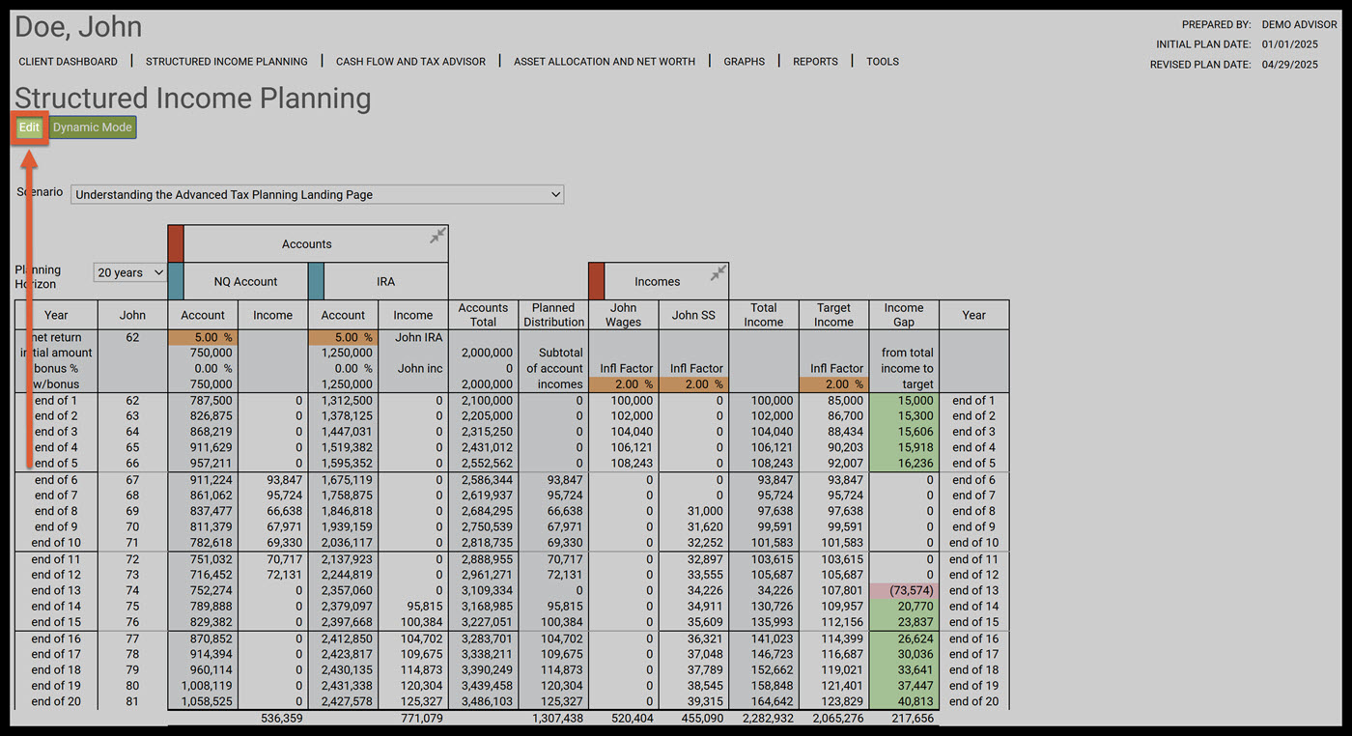1352x737 pixels.
Task: Select the IRA net return 5.00 % cell
Action: click(343, 338)
